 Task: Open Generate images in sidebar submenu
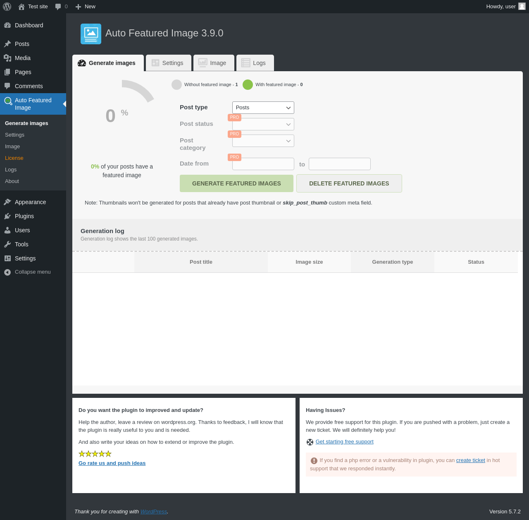coord(26,123)
